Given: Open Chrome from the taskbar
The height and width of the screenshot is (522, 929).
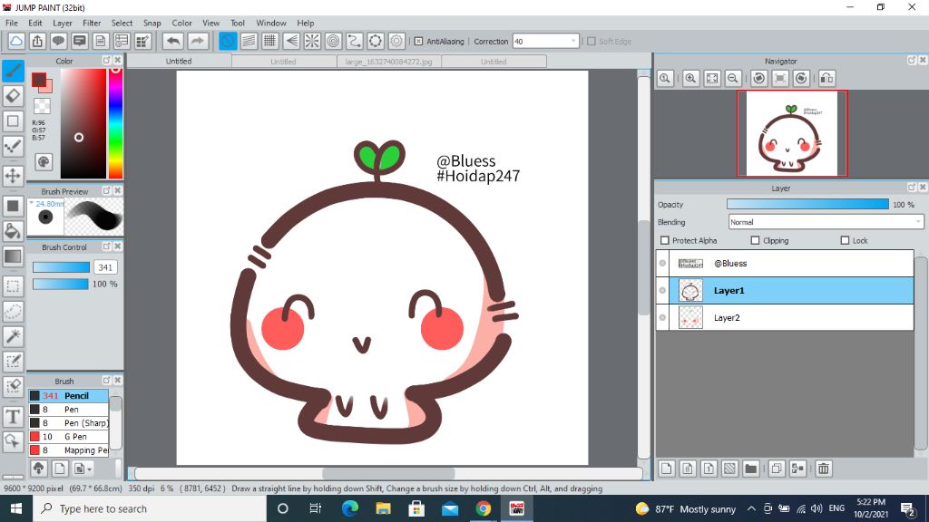Looking at the screenshot, I should [x=483, y=508].
